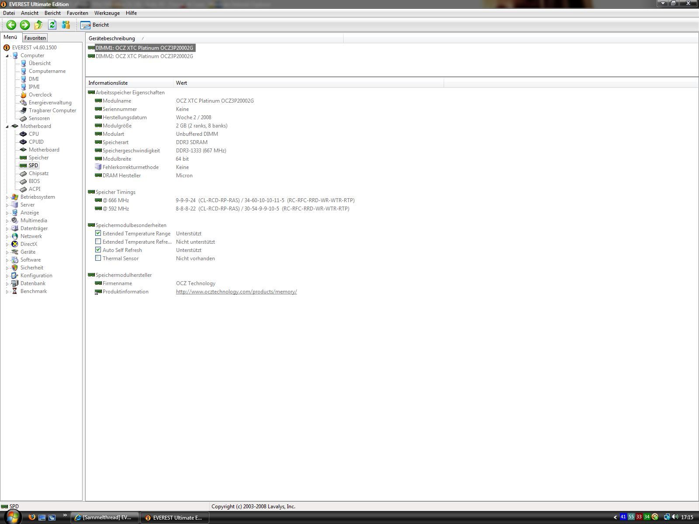Select the DMI icon in the tree
The image size is (699, 524).
pyautogui.click(x=24, y=79)
